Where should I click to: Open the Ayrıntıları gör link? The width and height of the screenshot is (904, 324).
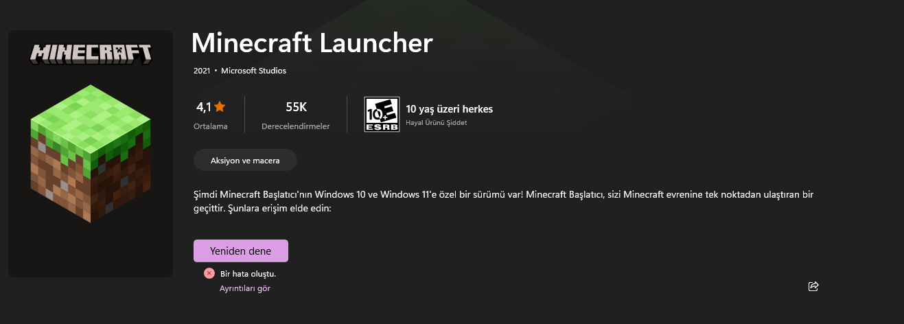click(245, 288)
